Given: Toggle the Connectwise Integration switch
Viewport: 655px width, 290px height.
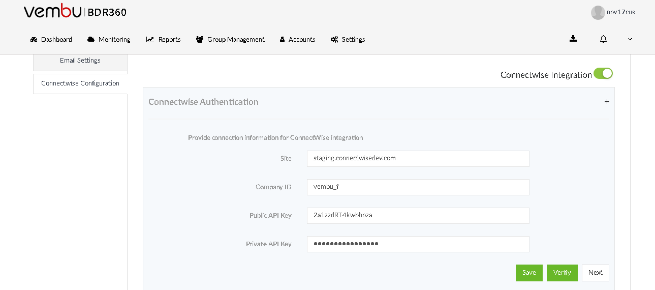Looking at the screenshot, I should (603, 74).
